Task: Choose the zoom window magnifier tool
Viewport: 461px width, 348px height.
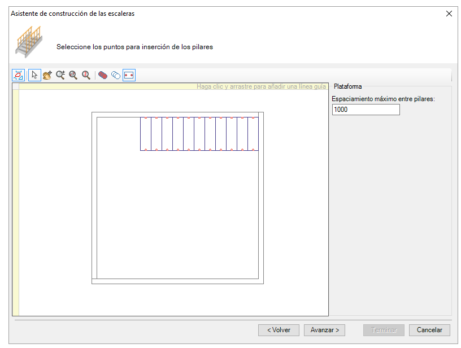Action: pyautogui.click(x=73, y=75)
